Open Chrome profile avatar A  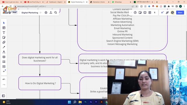click(181, 6)
